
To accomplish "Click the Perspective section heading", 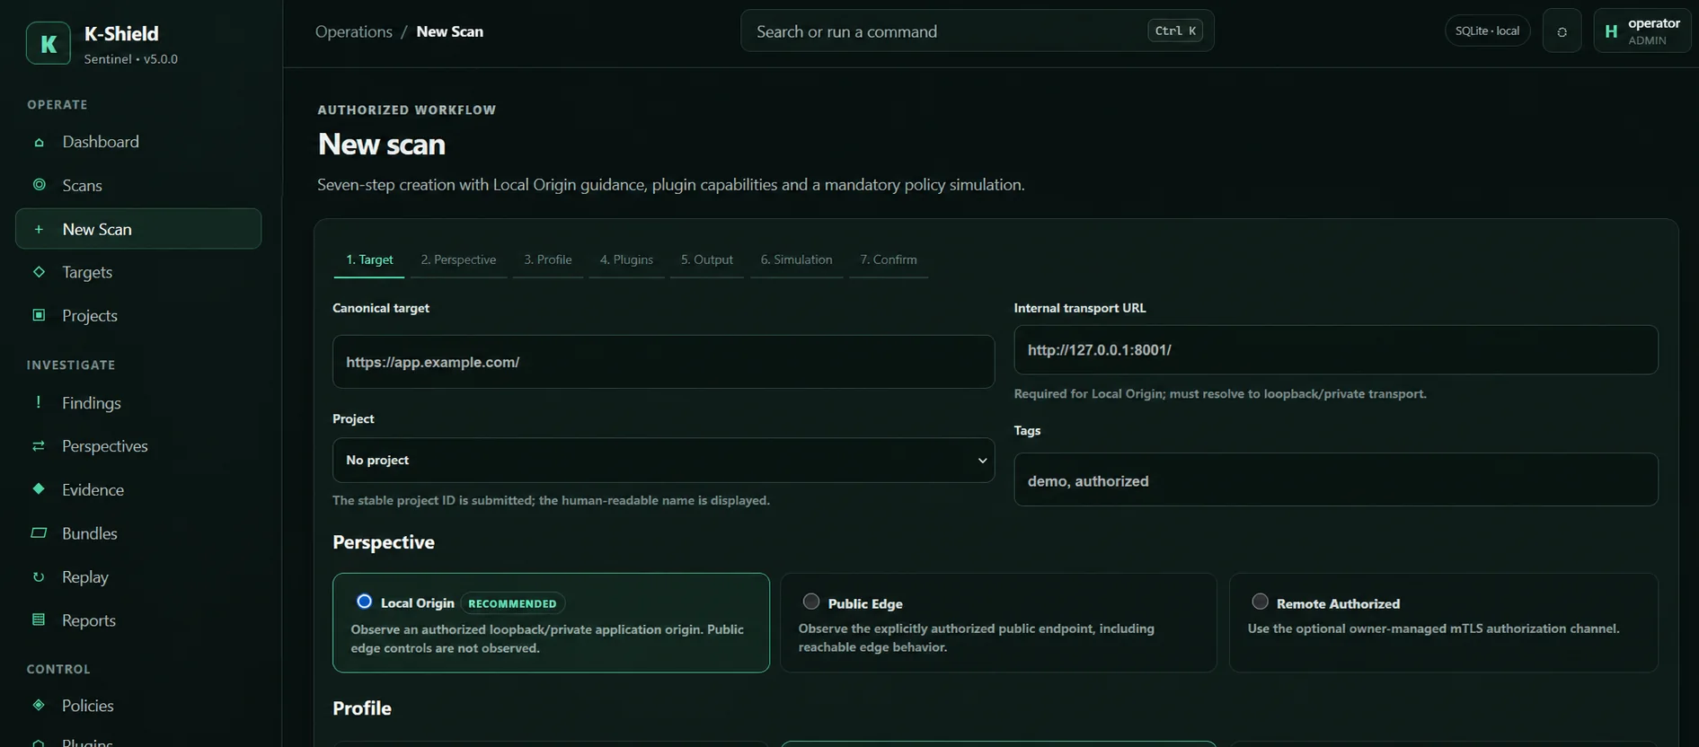I will click(384, 542).
